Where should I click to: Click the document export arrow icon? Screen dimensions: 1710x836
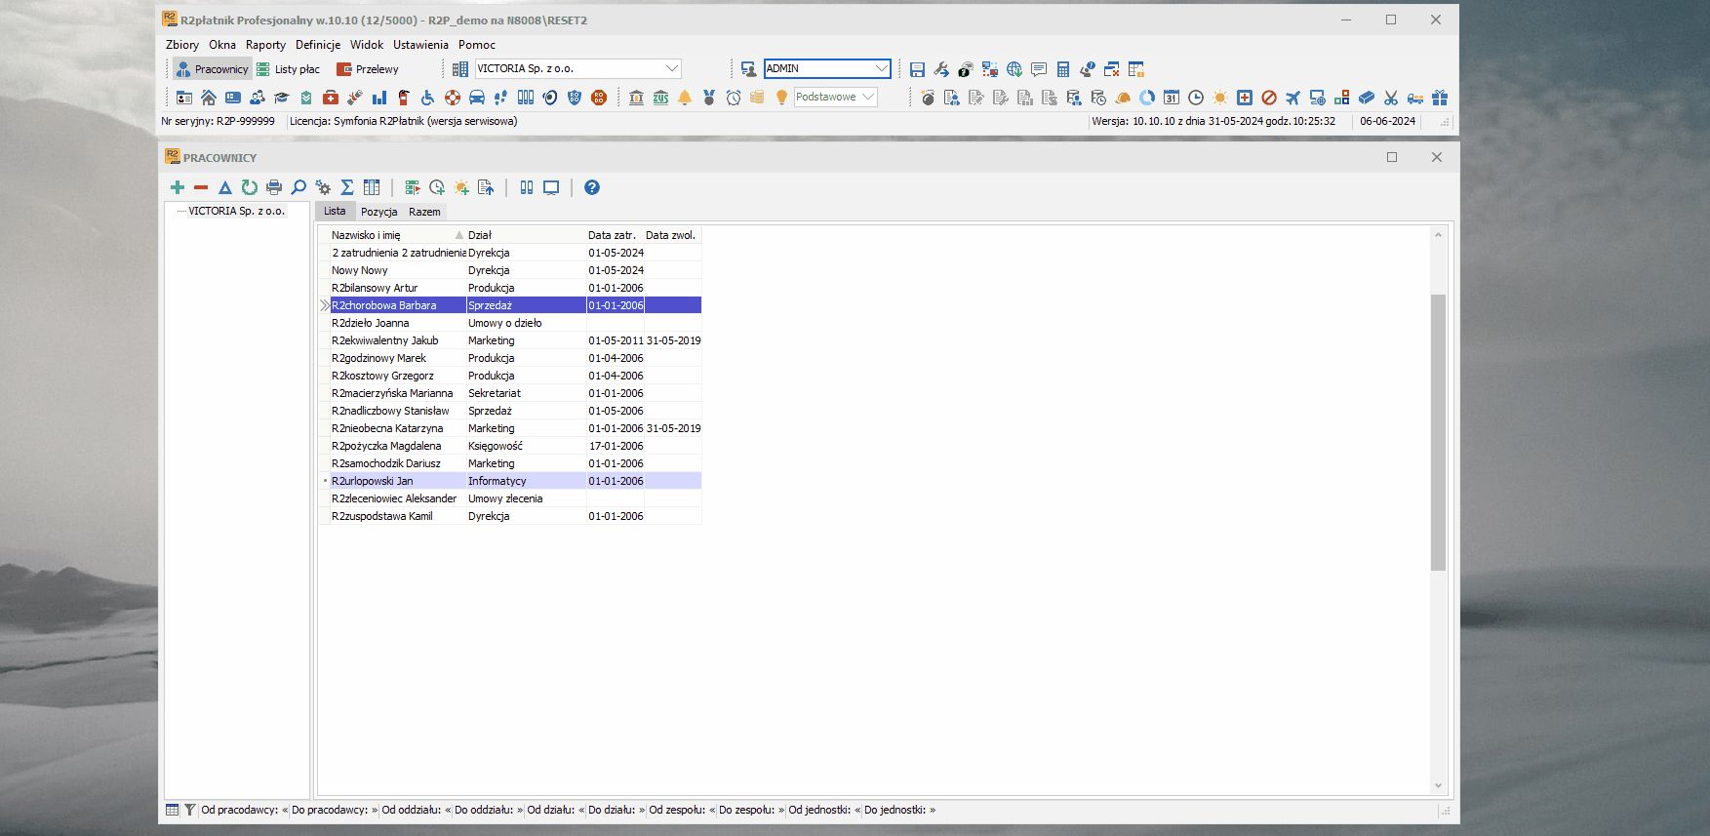486,187
